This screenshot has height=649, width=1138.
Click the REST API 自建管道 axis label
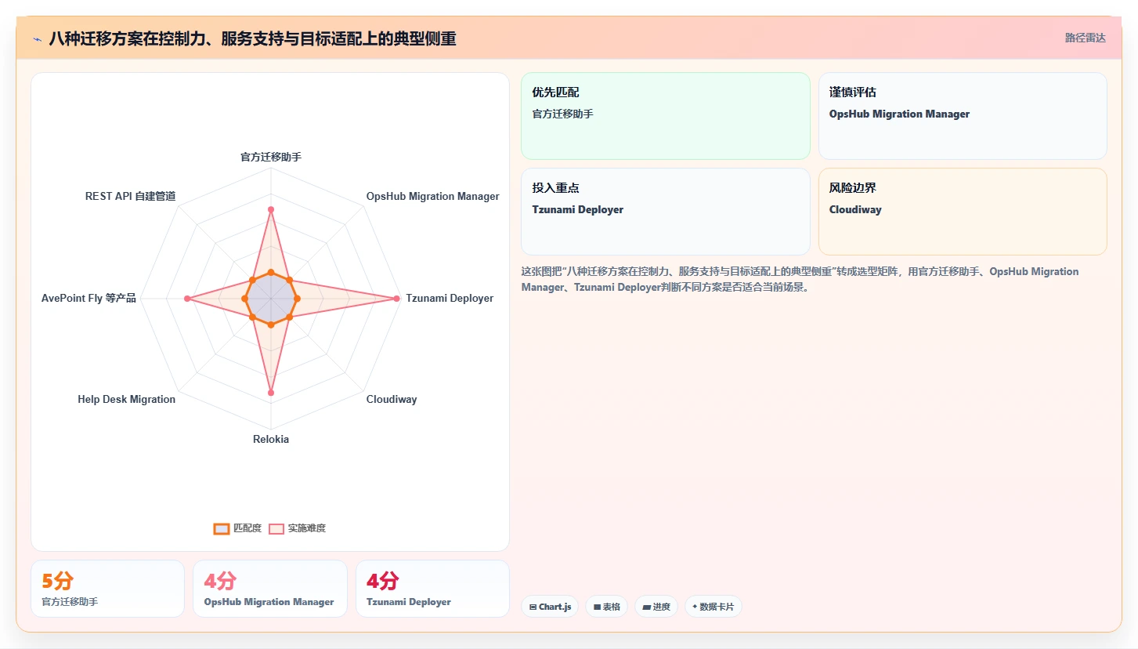[x=130, y=196]
